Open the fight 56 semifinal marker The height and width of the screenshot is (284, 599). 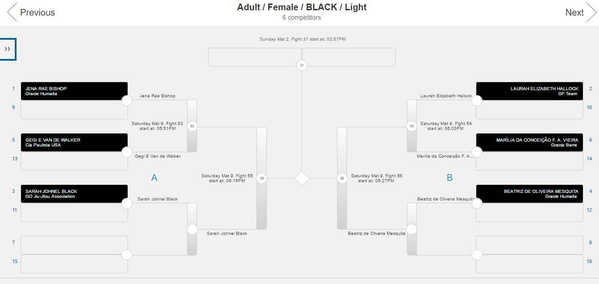coord(342,178)
